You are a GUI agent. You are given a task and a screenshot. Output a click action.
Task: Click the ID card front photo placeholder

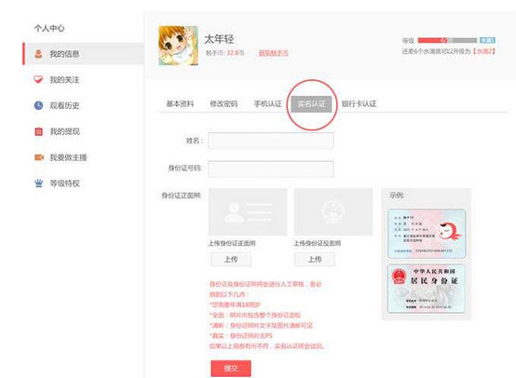click(x=248, y=212)
